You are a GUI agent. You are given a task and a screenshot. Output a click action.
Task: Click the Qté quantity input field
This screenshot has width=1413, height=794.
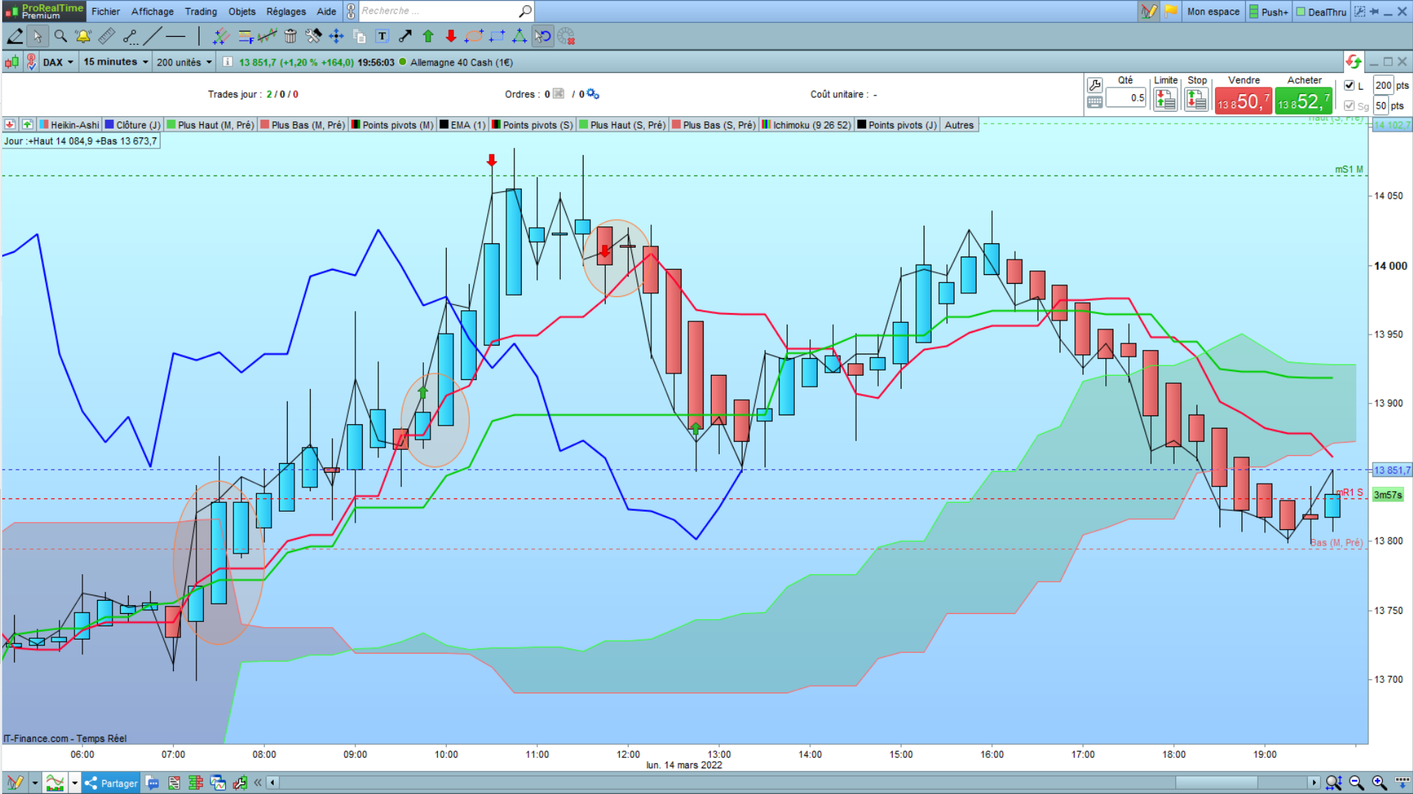tap(1126, 98)
